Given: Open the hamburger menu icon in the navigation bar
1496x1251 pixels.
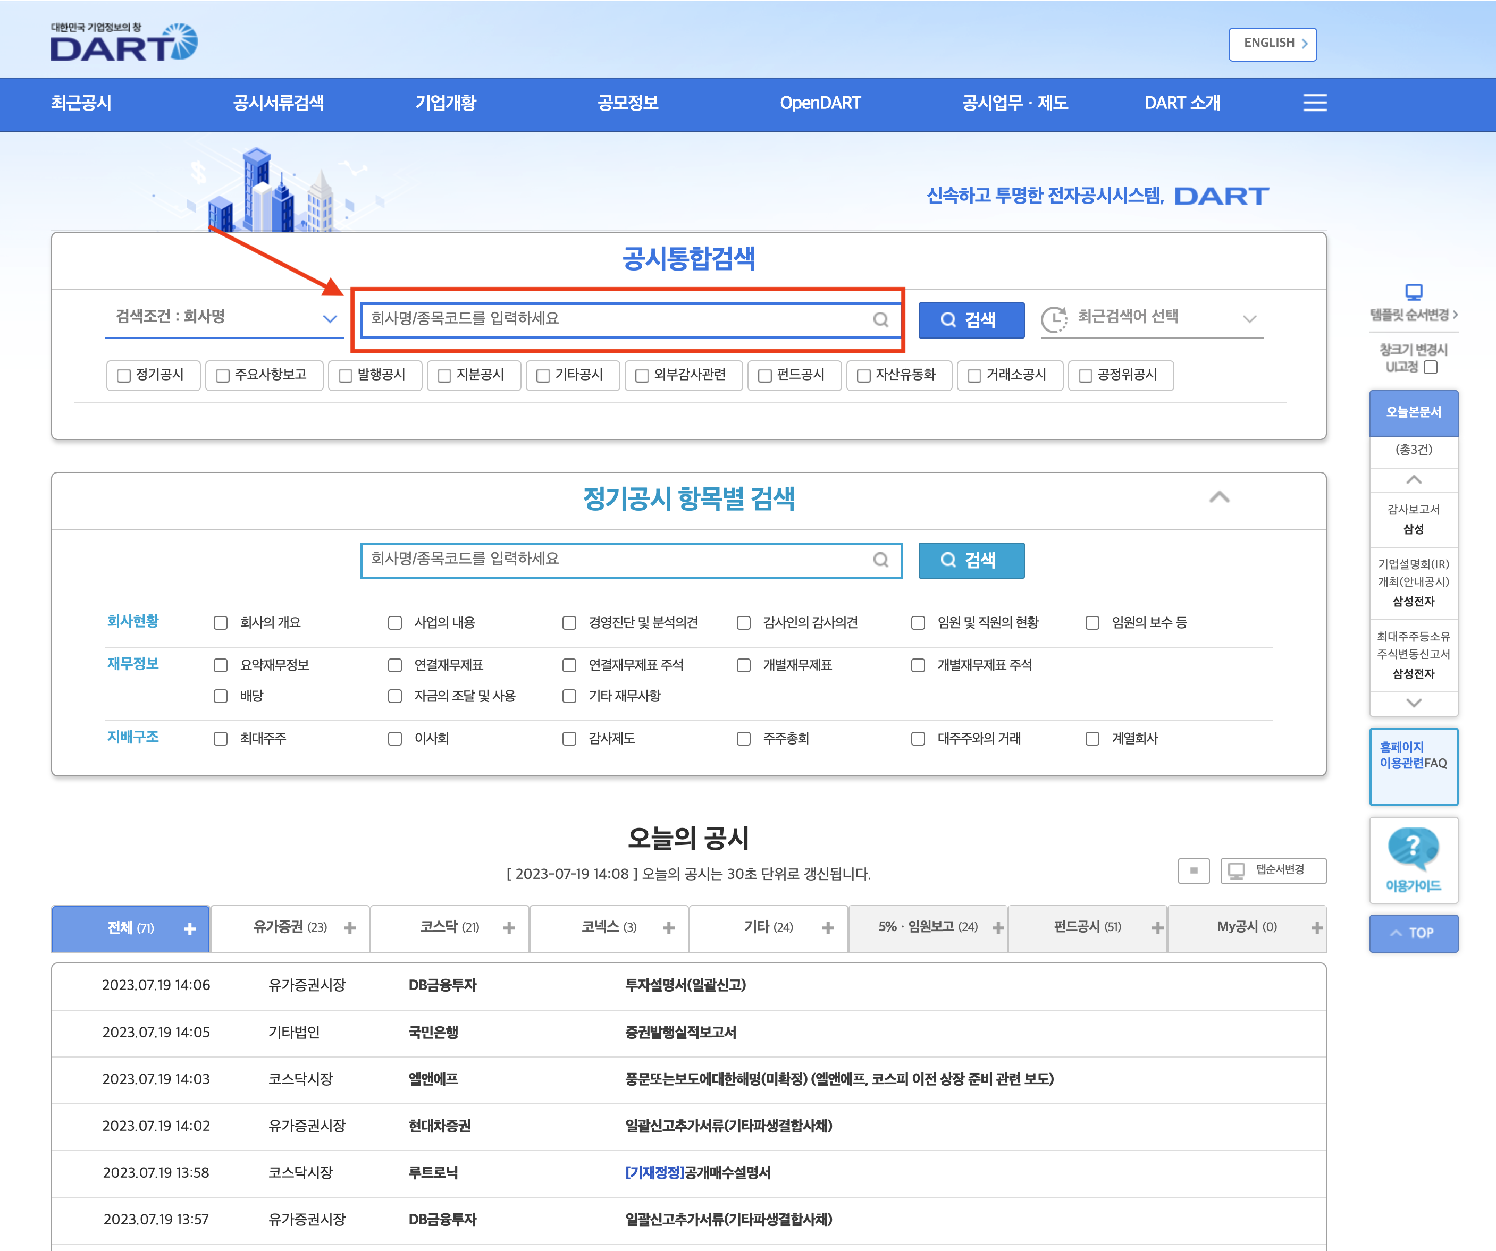Looking at the screenshot, I should click(x=1314, y=103).
